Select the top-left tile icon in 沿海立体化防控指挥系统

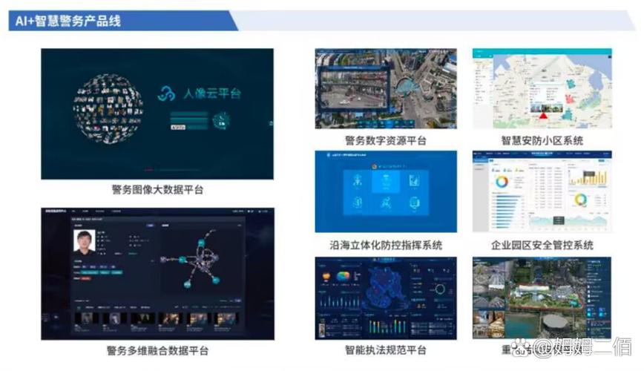point(358,180)
